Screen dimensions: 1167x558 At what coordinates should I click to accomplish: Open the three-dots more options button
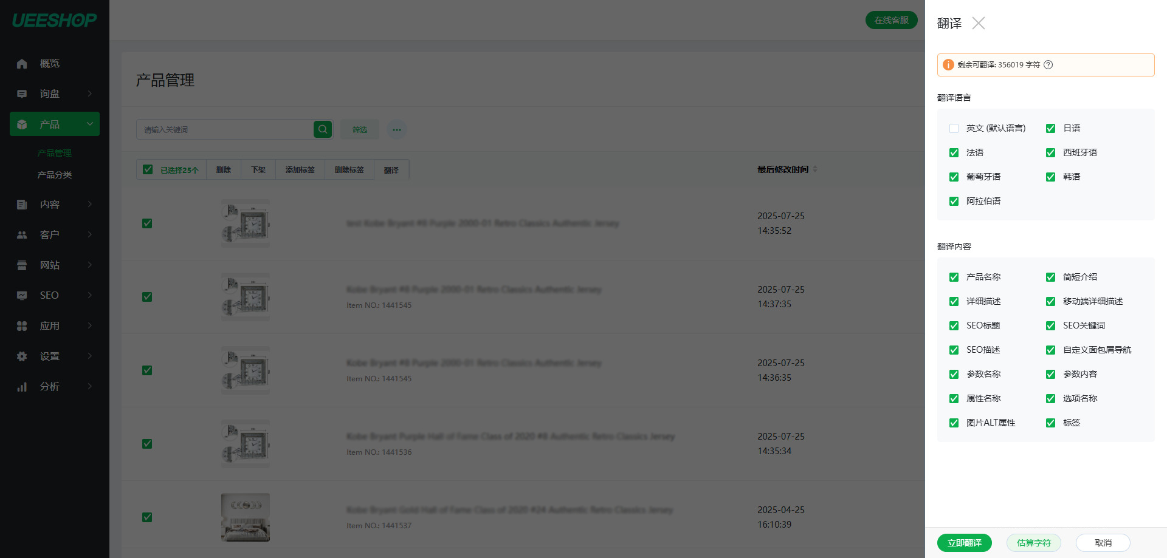(x=396, y=129)
